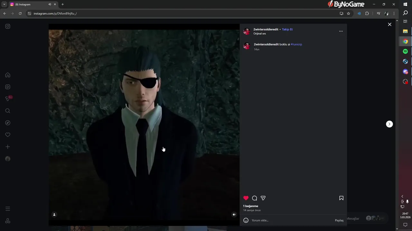412x231 pixels.
Task: Open the Orijinal ses audio link
Action: pos(259,34)
